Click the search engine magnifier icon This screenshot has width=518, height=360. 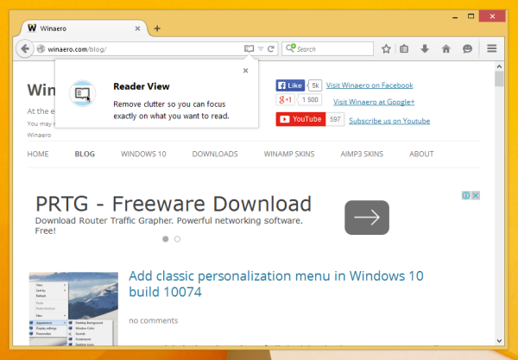pos(290,48)
